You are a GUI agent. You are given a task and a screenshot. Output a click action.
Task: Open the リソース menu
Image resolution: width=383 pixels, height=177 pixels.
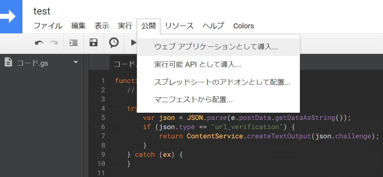179,26
